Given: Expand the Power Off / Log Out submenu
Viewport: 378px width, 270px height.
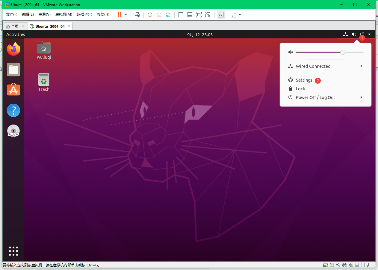Looking at the screenshot, I should [x=326, y=97].
